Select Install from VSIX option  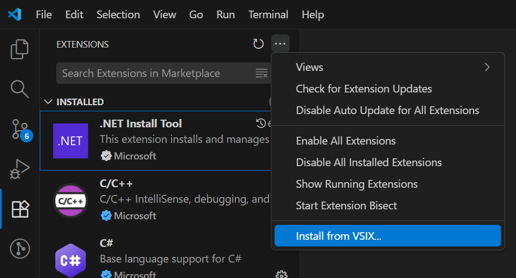pos(388,236)
